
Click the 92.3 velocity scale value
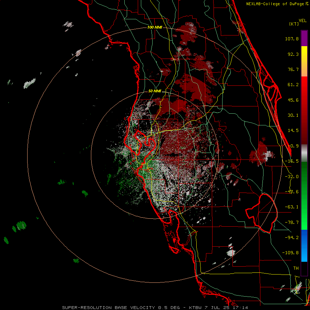point(293,54)
